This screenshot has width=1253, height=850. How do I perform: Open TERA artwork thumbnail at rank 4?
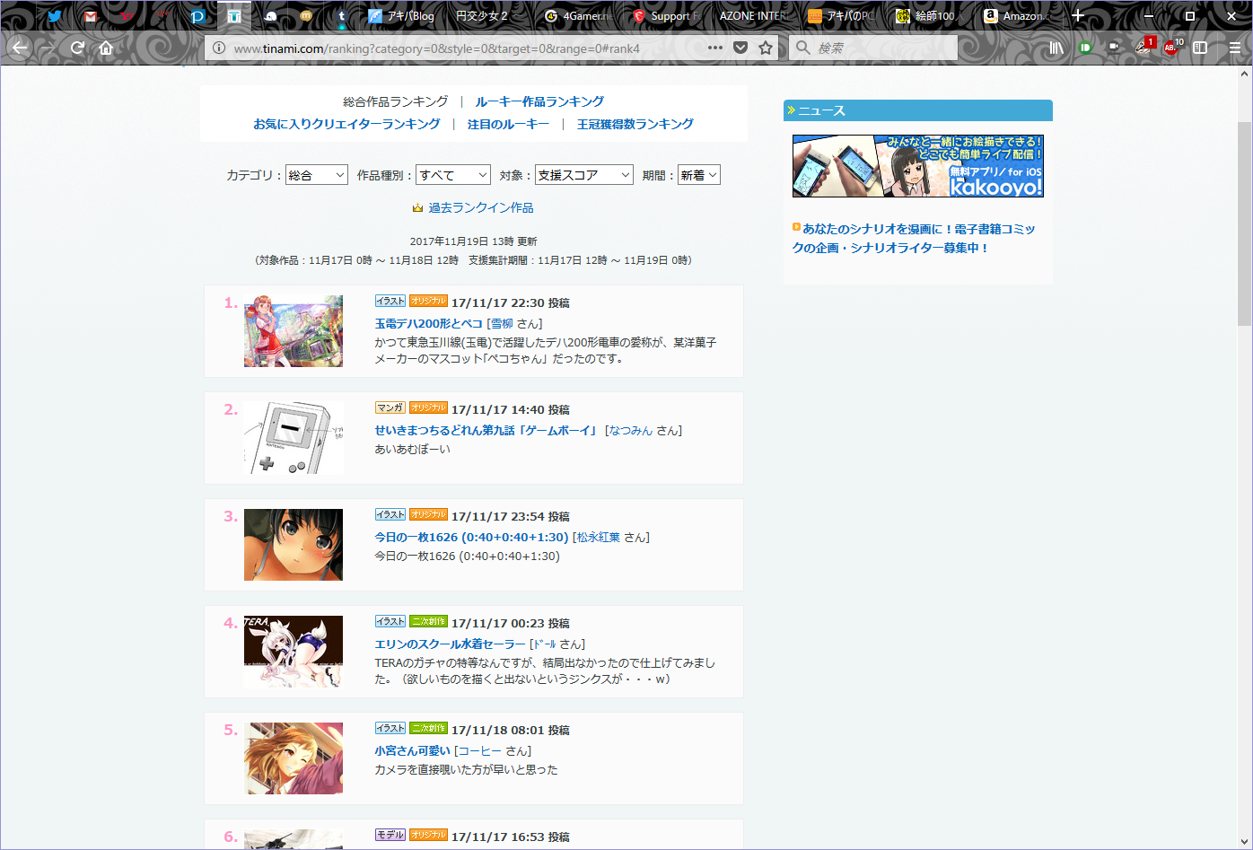coord(294,652)
